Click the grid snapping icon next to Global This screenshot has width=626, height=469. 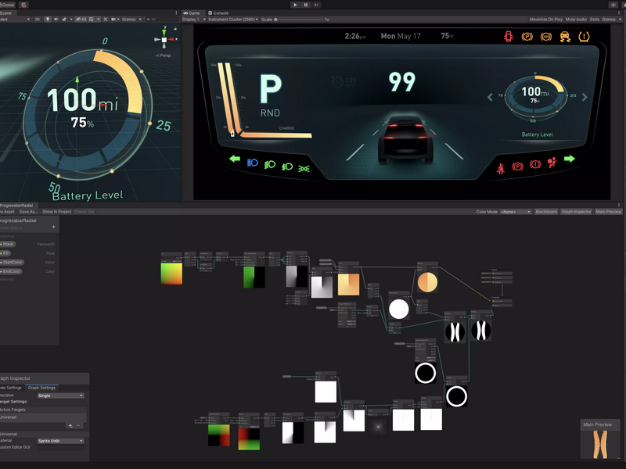coord(23,5)
